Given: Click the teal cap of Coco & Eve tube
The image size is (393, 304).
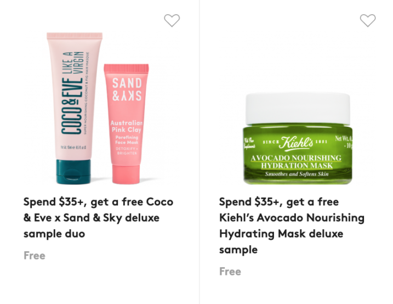Looking at the screenshot, I should coord(73,172).
